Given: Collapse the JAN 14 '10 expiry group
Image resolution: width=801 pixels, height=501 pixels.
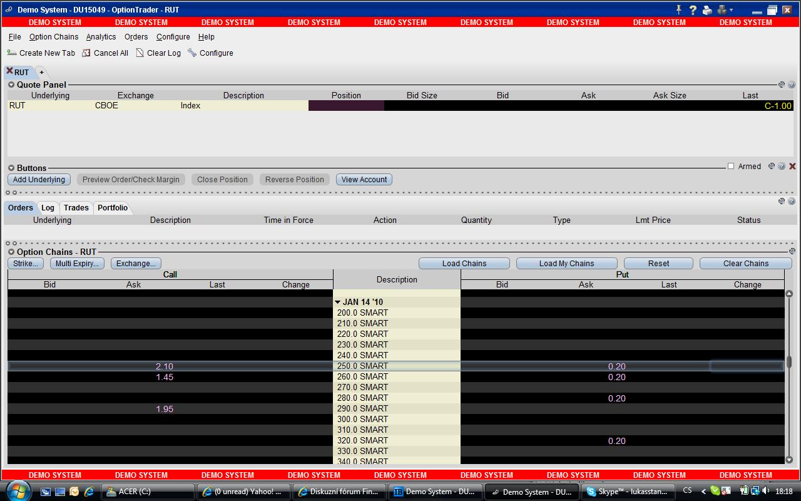Looking at the screenshot, I should coord(338,302).
